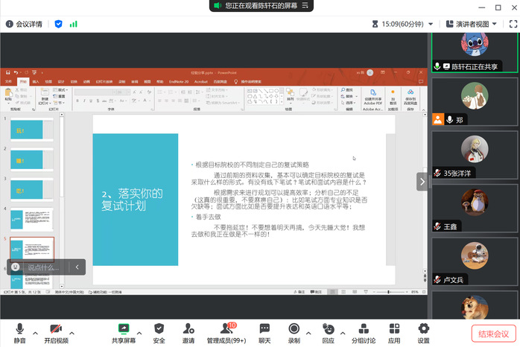Toggle meeting 录制 recording
Screen dimensions: 520x347
[294, 333]
